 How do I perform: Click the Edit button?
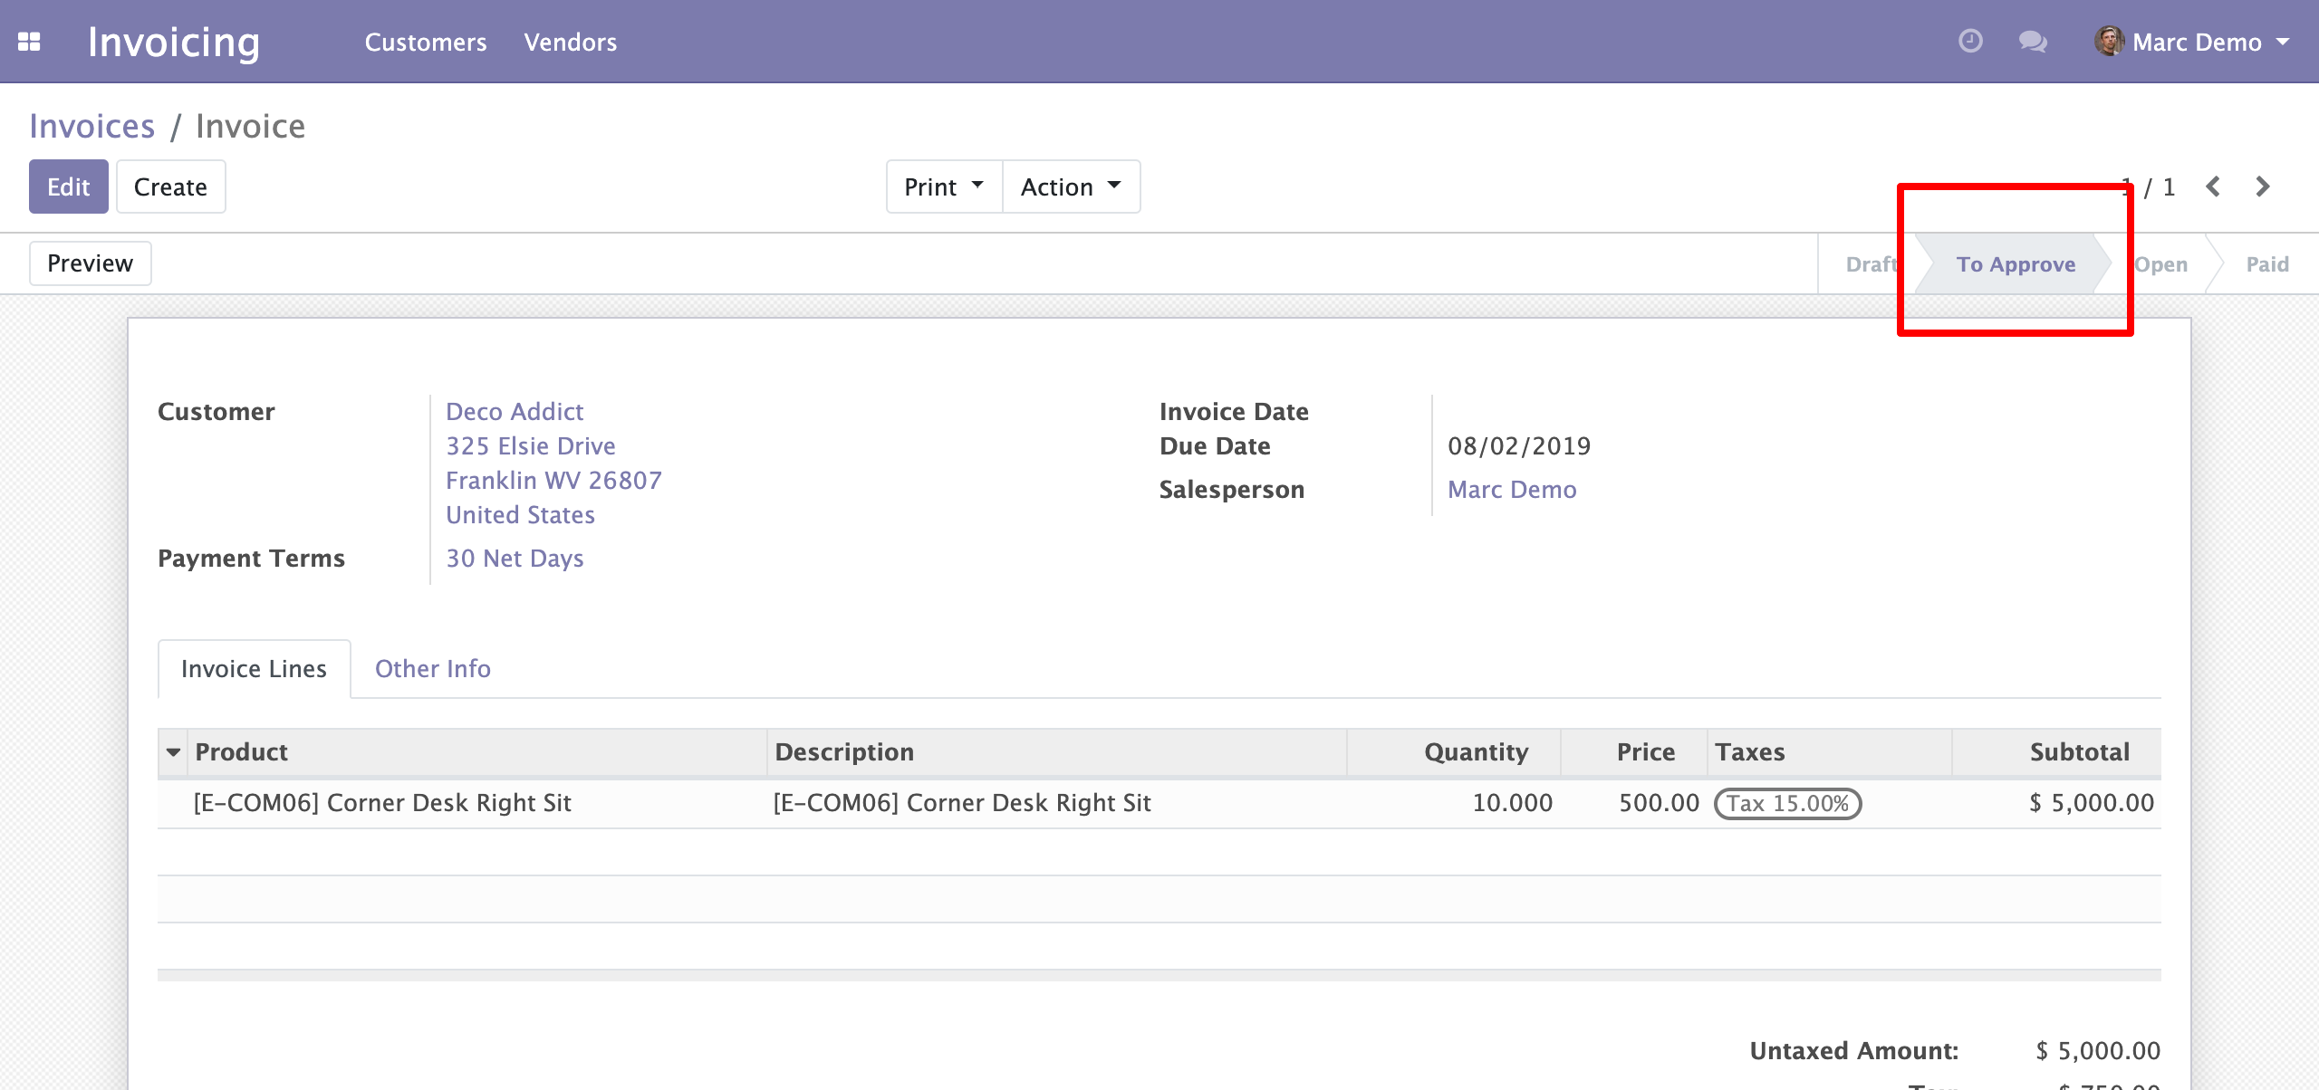click(x=69, y=186)
